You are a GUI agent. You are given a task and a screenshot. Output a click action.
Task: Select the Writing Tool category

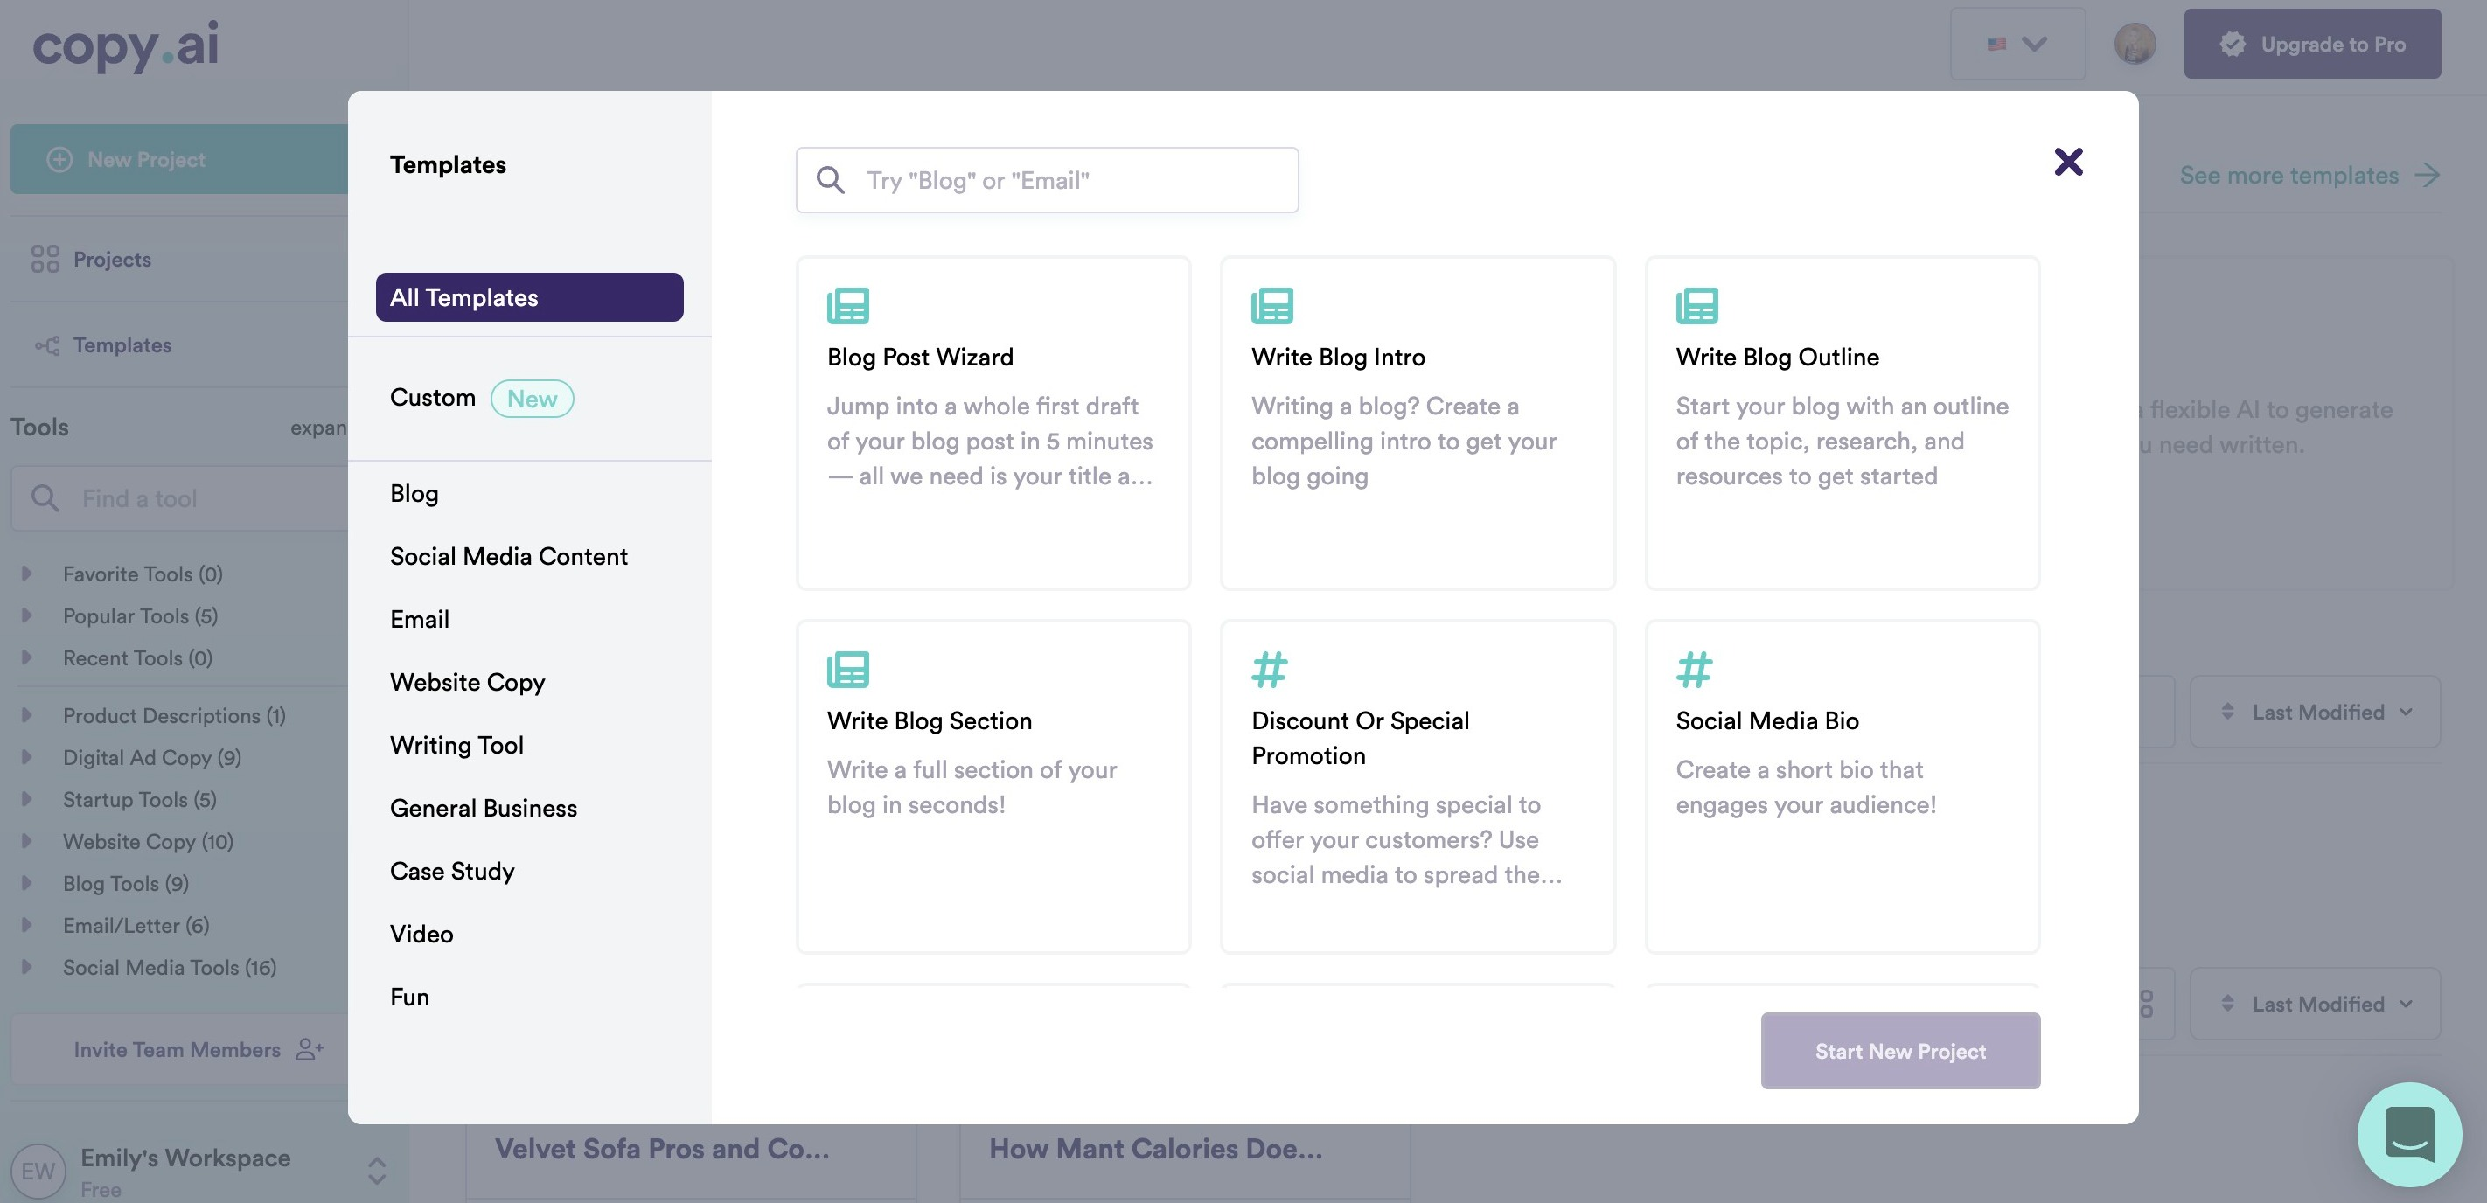click(x=456, y=746)
